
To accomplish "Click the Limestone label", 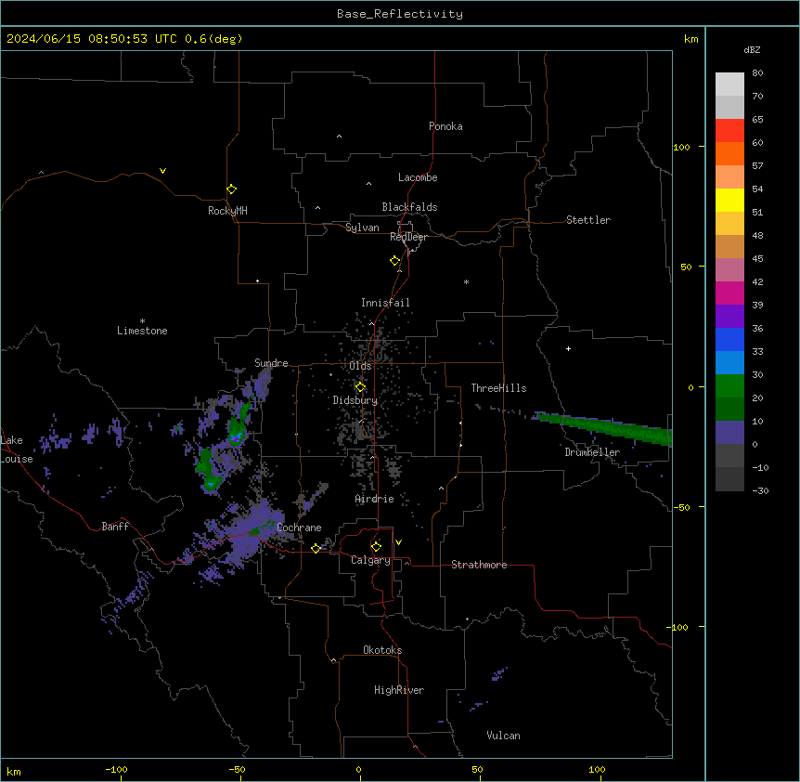I will click(142, 331).
